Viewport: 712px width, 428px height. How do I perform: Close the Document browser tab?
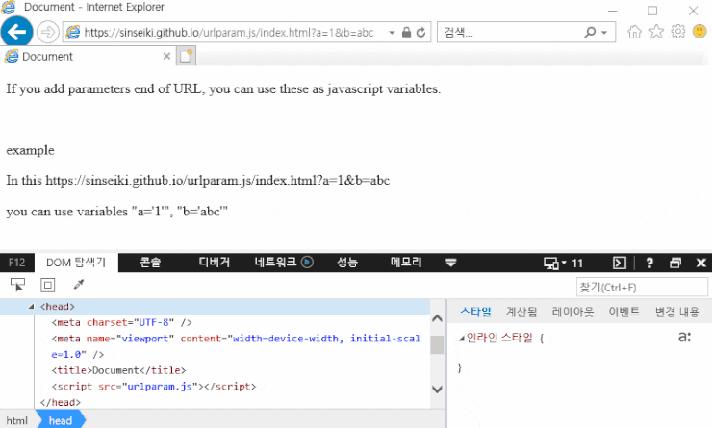coord(166,57)
